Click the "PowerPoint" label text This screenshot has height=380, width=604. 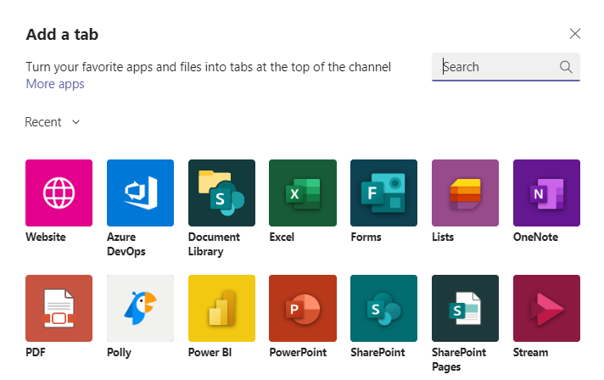(298, 352)
